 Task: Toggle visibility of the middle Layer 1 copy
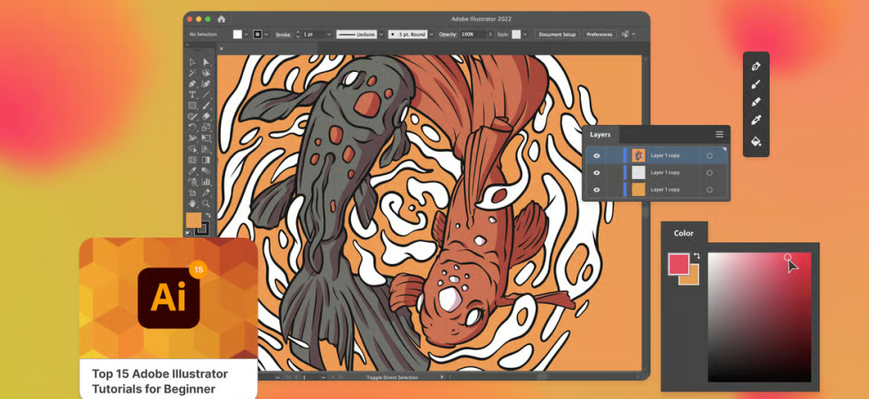(x=597, y=173)
